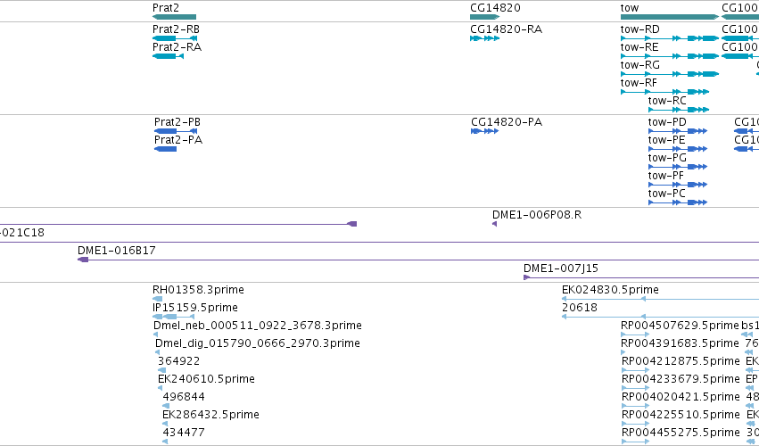Open protein tow-PD
This screenshot has height=446, width=759.
(x=678, y=131)
